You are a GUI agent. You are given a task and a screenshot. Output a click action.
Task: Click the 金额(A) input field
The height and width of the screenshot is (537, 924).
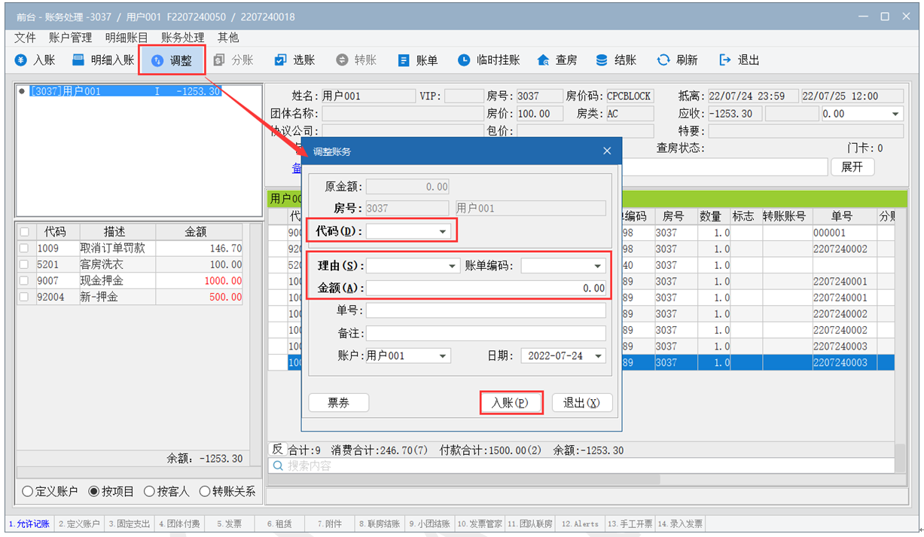click(x=486, y=288)
